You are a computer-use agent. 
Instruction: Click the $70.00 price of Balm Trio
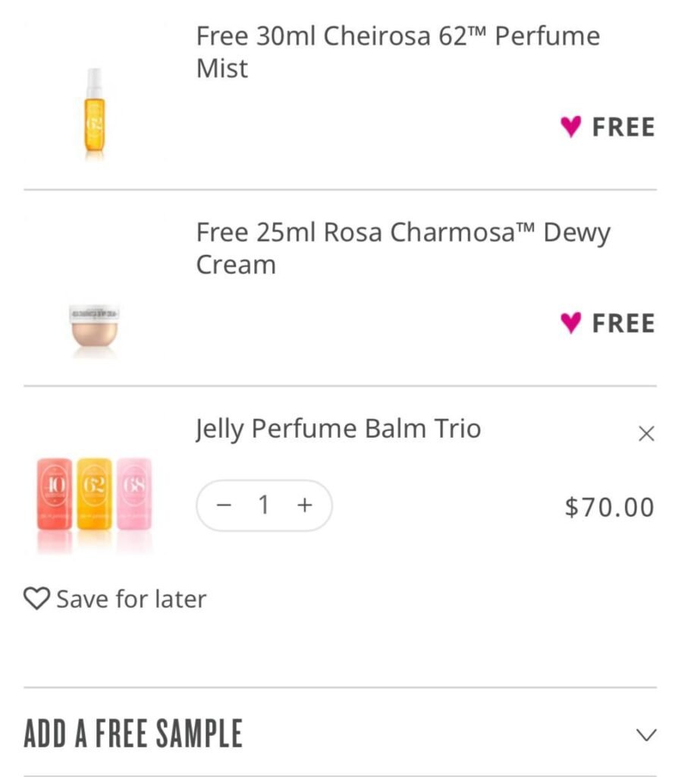coord(609,507)
